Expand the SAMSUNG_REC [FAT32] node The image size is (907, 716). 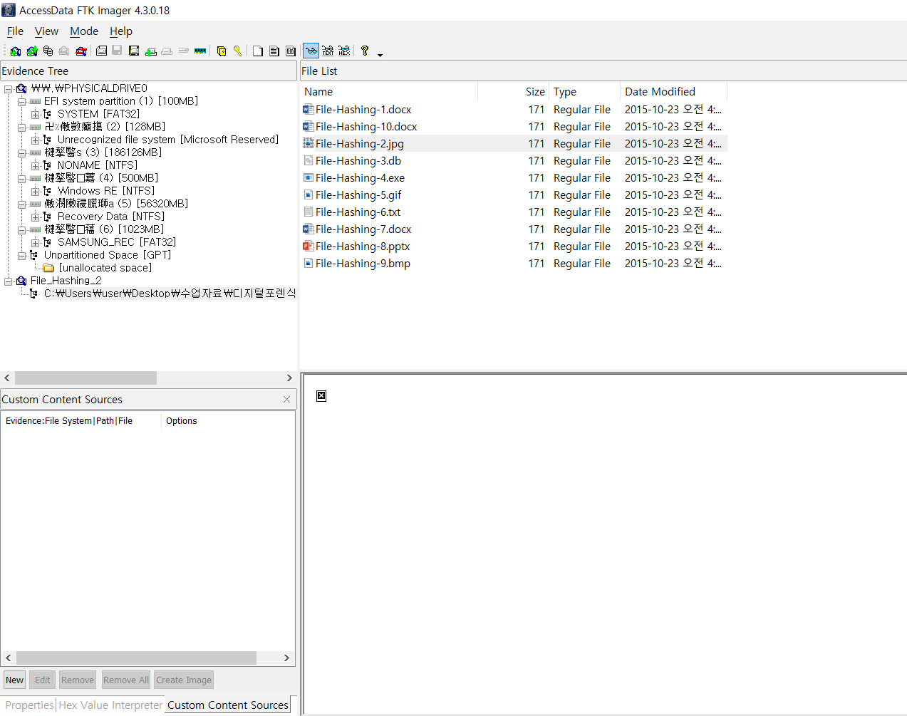tap(35, 243)
